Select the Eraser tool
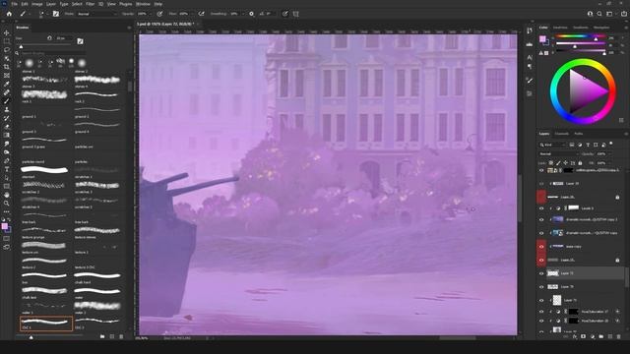This screenshot has width=630, height=354. (7, 127)
